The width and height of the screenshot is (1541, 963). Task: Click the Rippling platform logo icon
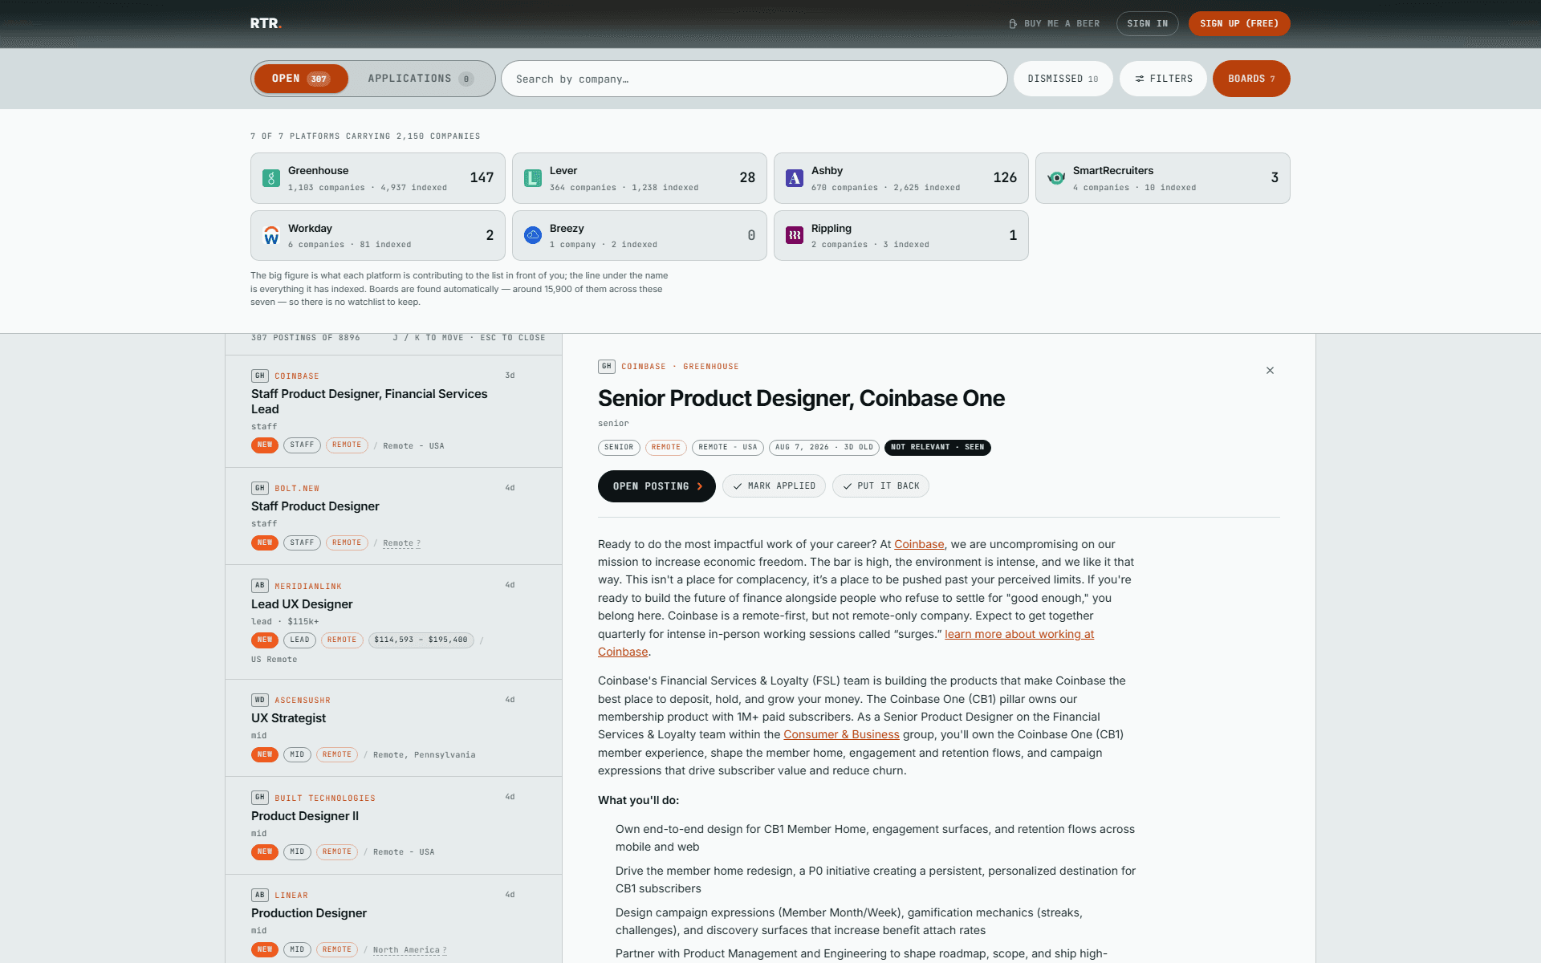[795, 235]
